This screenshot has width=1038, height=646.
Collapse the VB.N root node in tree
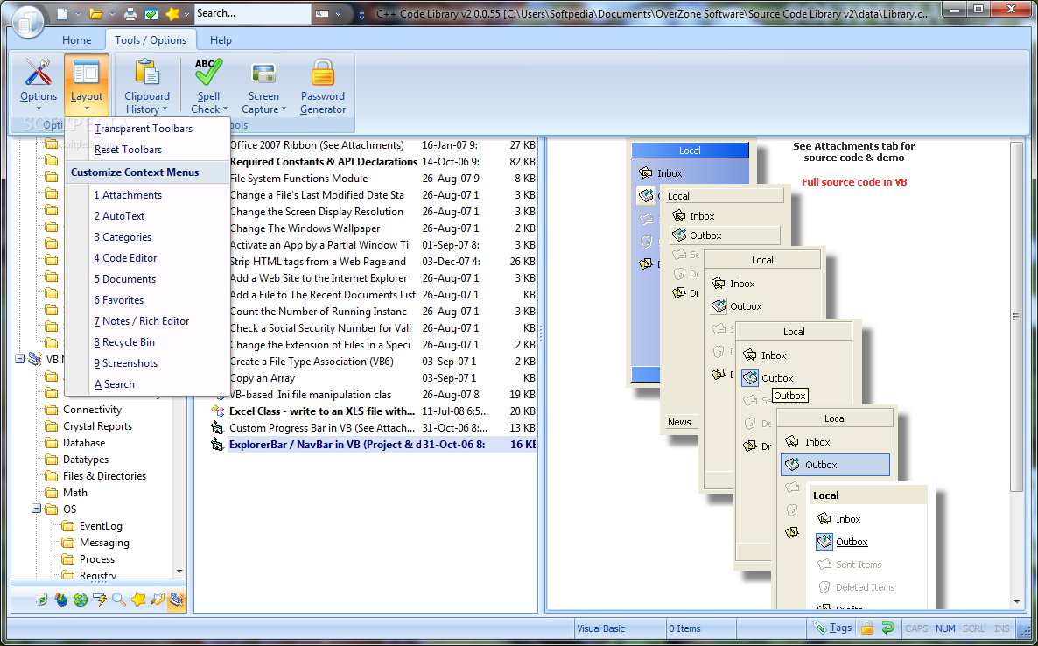point(20,359)
